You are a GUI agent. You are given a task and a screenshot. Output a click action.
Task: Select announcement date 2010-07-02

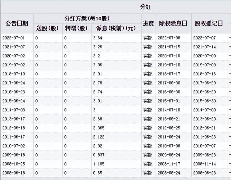pos(14,146)
